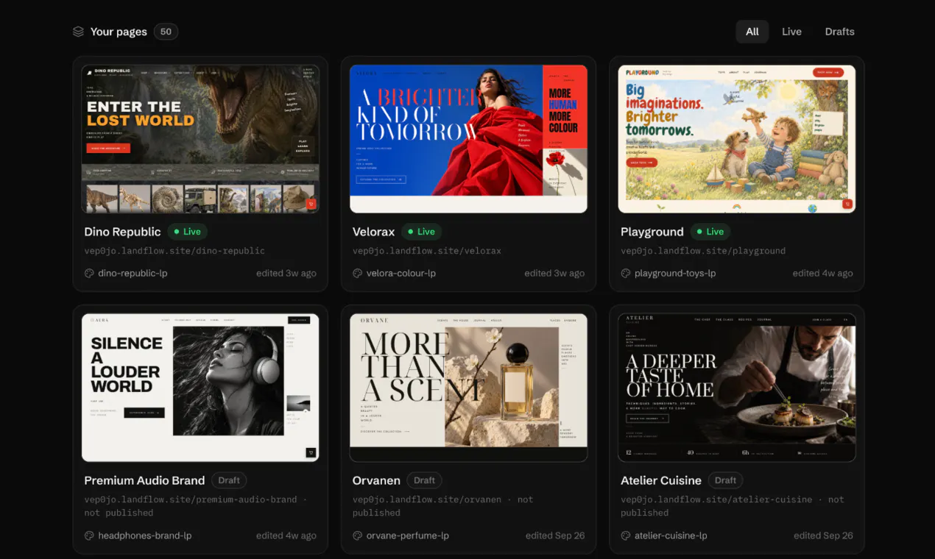Click the dino-republic-lp theme name
This screenshot has width=935, height=559.
point(133,273)
